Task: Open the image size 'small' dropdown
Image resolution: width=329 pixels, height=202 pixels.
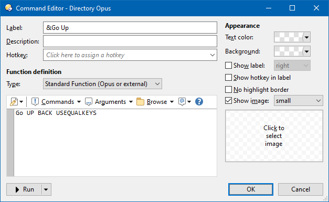Action: coord(299,101)
